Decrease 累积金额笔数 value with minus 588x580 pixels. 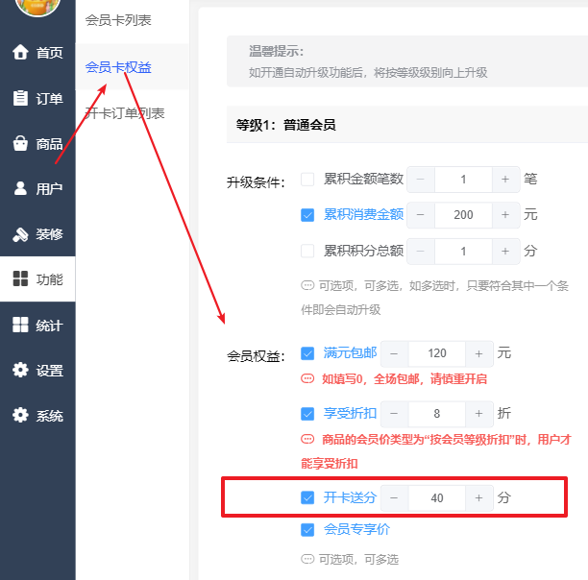coord(421,180)
